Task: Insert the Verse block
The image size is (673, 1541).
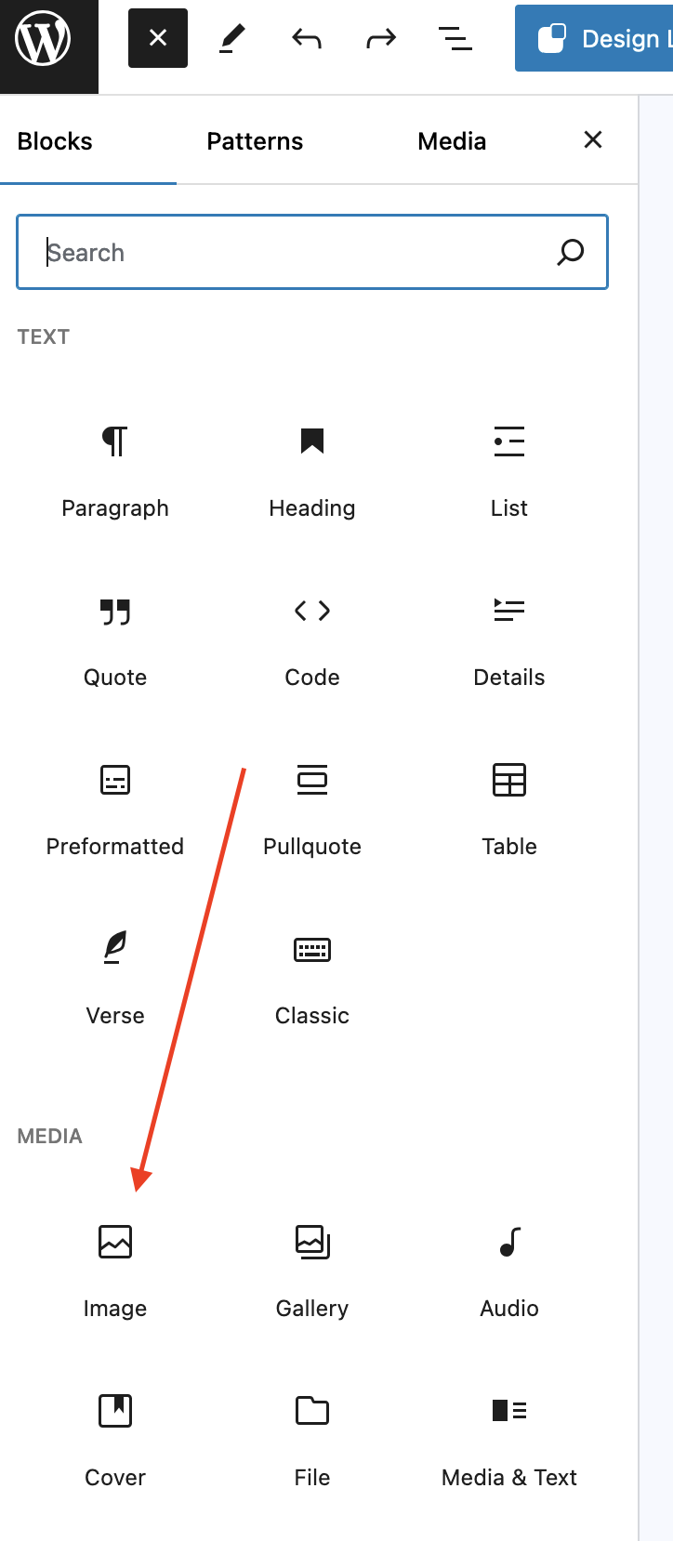Action: 115,977
